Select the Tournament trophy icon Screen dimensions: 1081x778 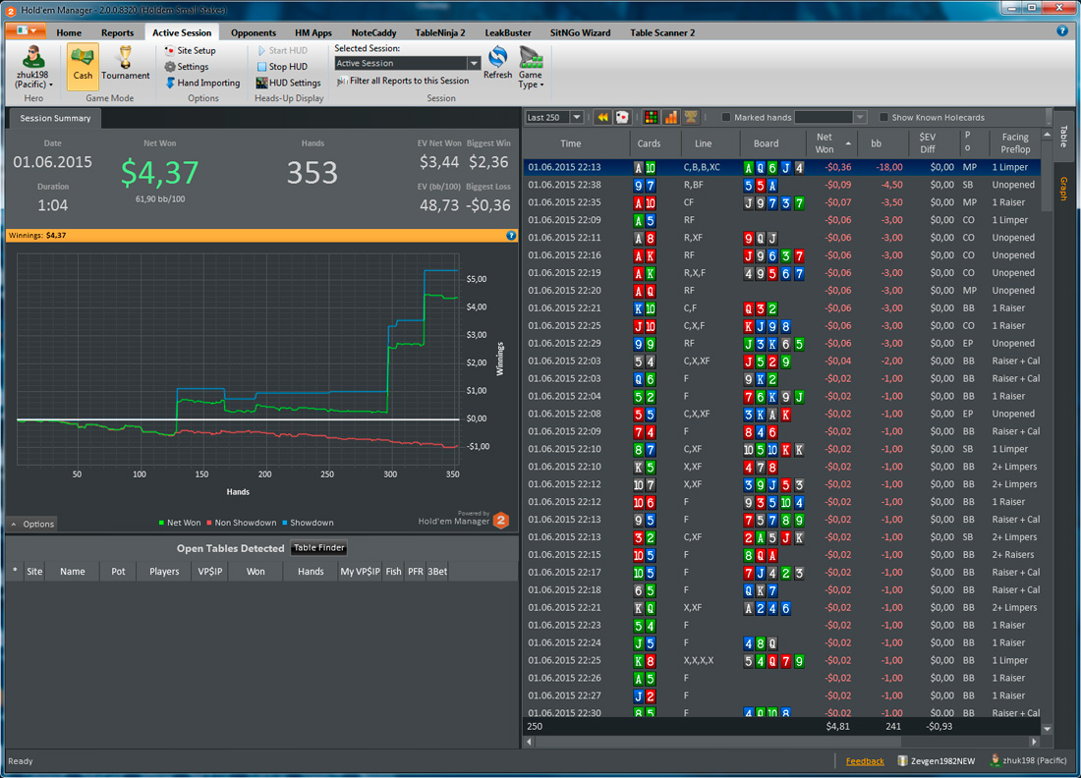tap(125, 57)
